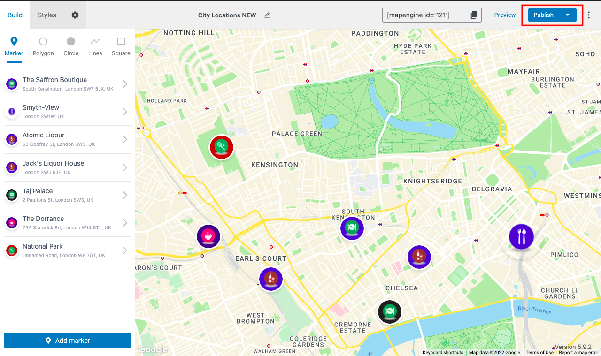Select Taj Palace name text
The height and width of the screenshot is (356, 601).
38,191
